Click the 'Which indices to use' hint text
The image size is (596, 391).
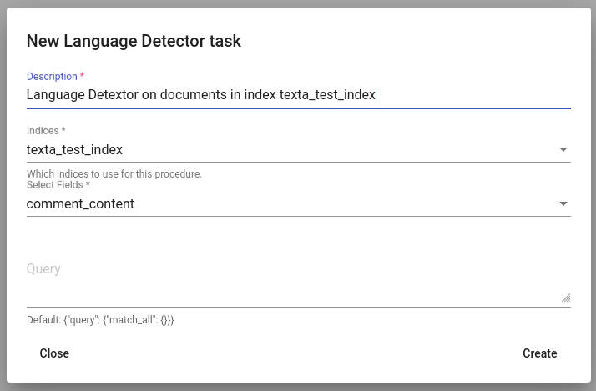114,174
